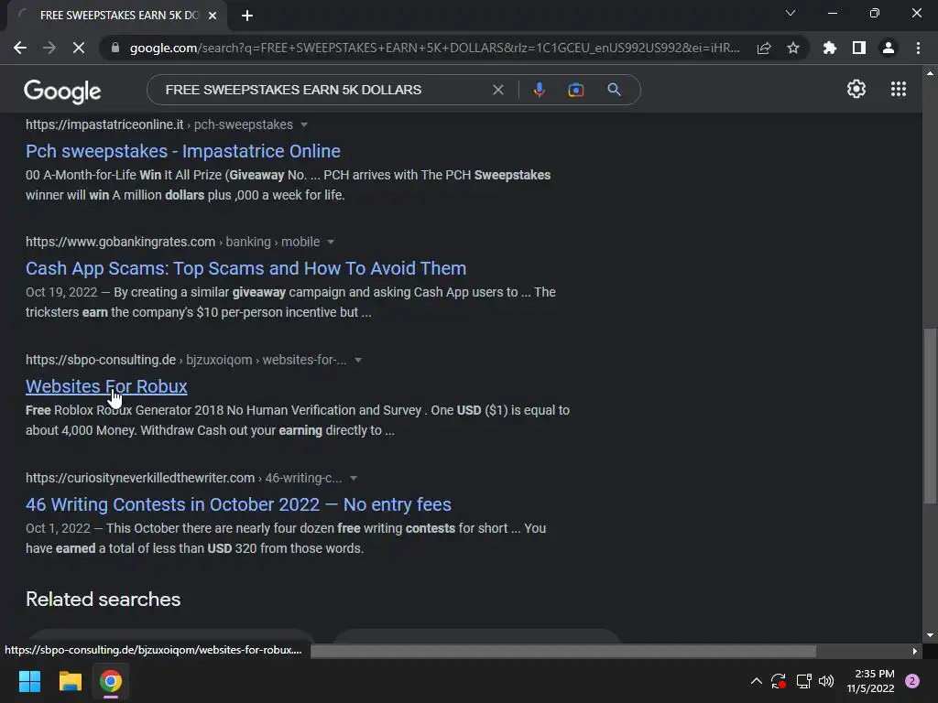
Task: Open network status tray icon
Action: [803, 681]
